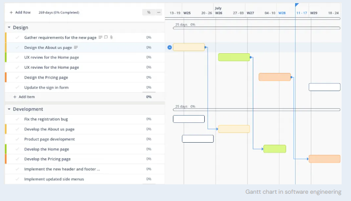This screenshot has width=351, height=201.
Task: Click bold 0% total in Add Item row
Action: click(x=149, y=97)
